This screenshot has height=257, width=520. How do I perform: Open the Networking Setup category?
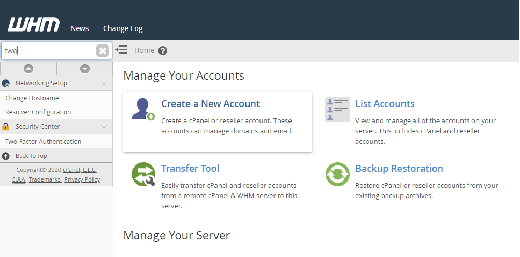(41, 83)
